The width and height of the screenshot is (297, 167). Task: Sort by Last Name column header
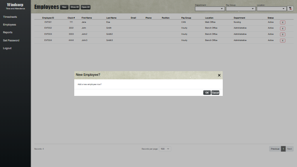111,18
